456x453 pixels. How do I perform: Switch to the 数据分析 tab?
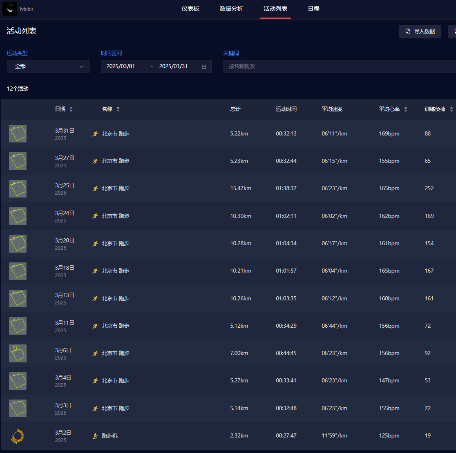pos(231,9)
